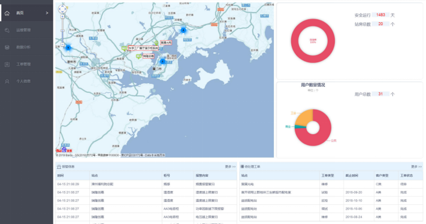Click the map zoom slider handle
This screenshot has height=224, width=426.
click(x=62, y=31)
